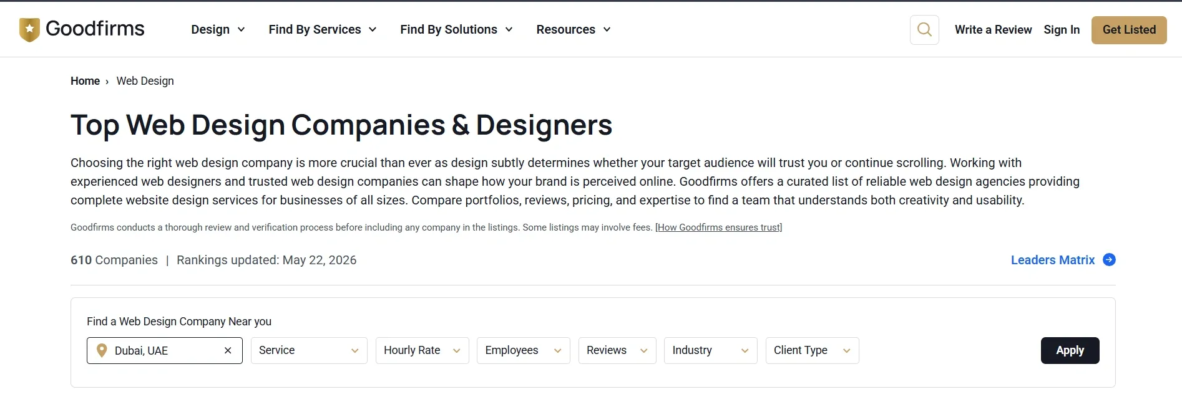Expand the Client Type filter dropdown

(x=812, y=350)
